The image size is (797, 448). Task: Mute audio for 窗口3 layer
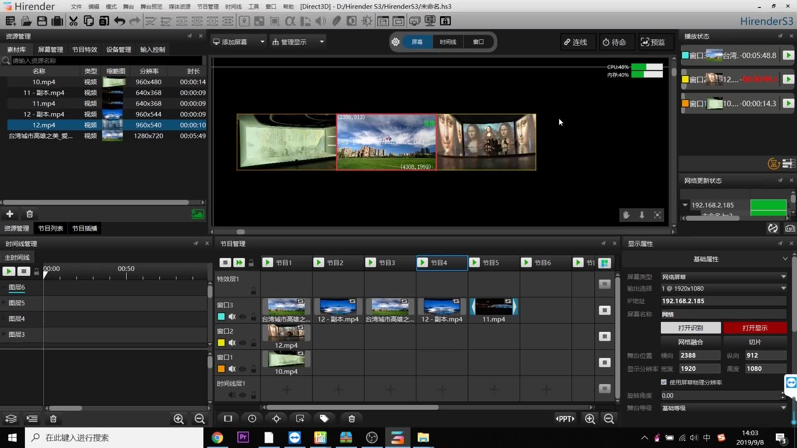tap(232, 317)
